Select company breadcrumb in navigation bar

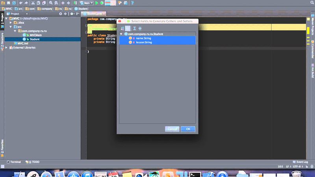click(45, 9)
